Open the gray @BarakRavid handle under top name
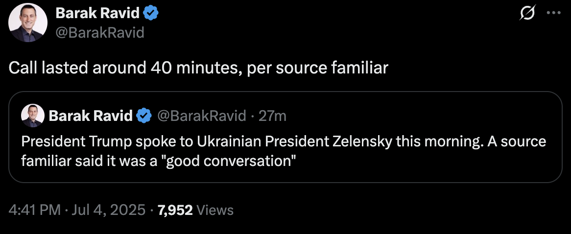571x234 pixels. pyautogui.click(x=100, y=32)
